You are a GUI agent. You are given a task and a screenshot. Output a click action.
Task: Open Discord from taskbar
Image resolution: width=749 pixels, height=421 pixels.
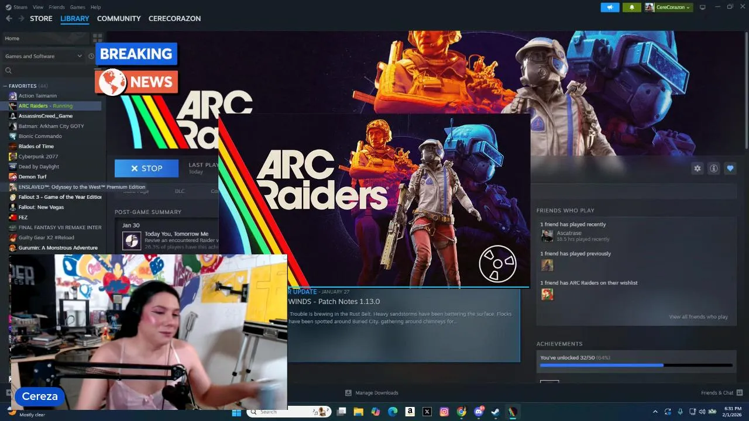tap(479, 412)
